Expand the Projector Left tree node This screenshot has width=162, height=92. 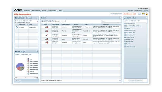(125, 39)
